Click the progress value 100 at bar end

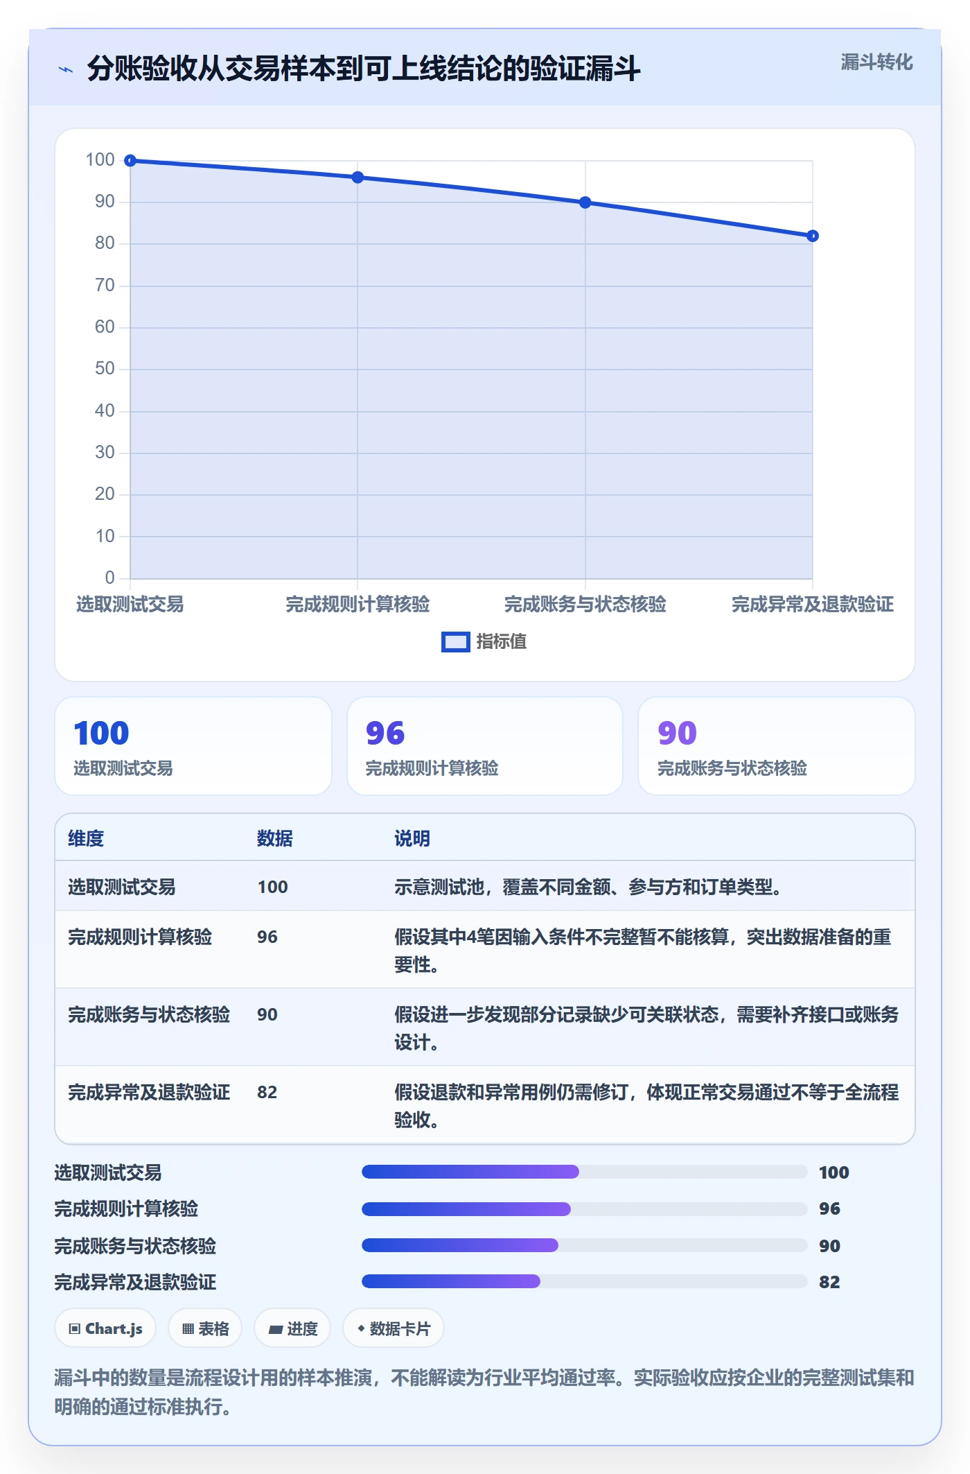coord(834,1172)
